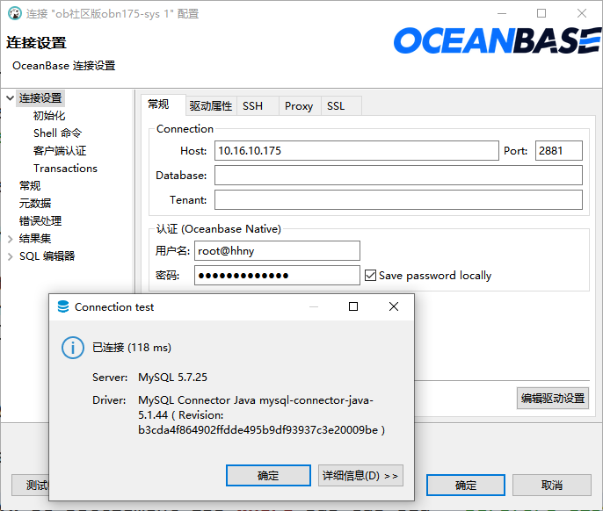Click the OceanBase logo in header
This screenshot has width=603, height=511.
pyautogui.click(x=497, y=40)
